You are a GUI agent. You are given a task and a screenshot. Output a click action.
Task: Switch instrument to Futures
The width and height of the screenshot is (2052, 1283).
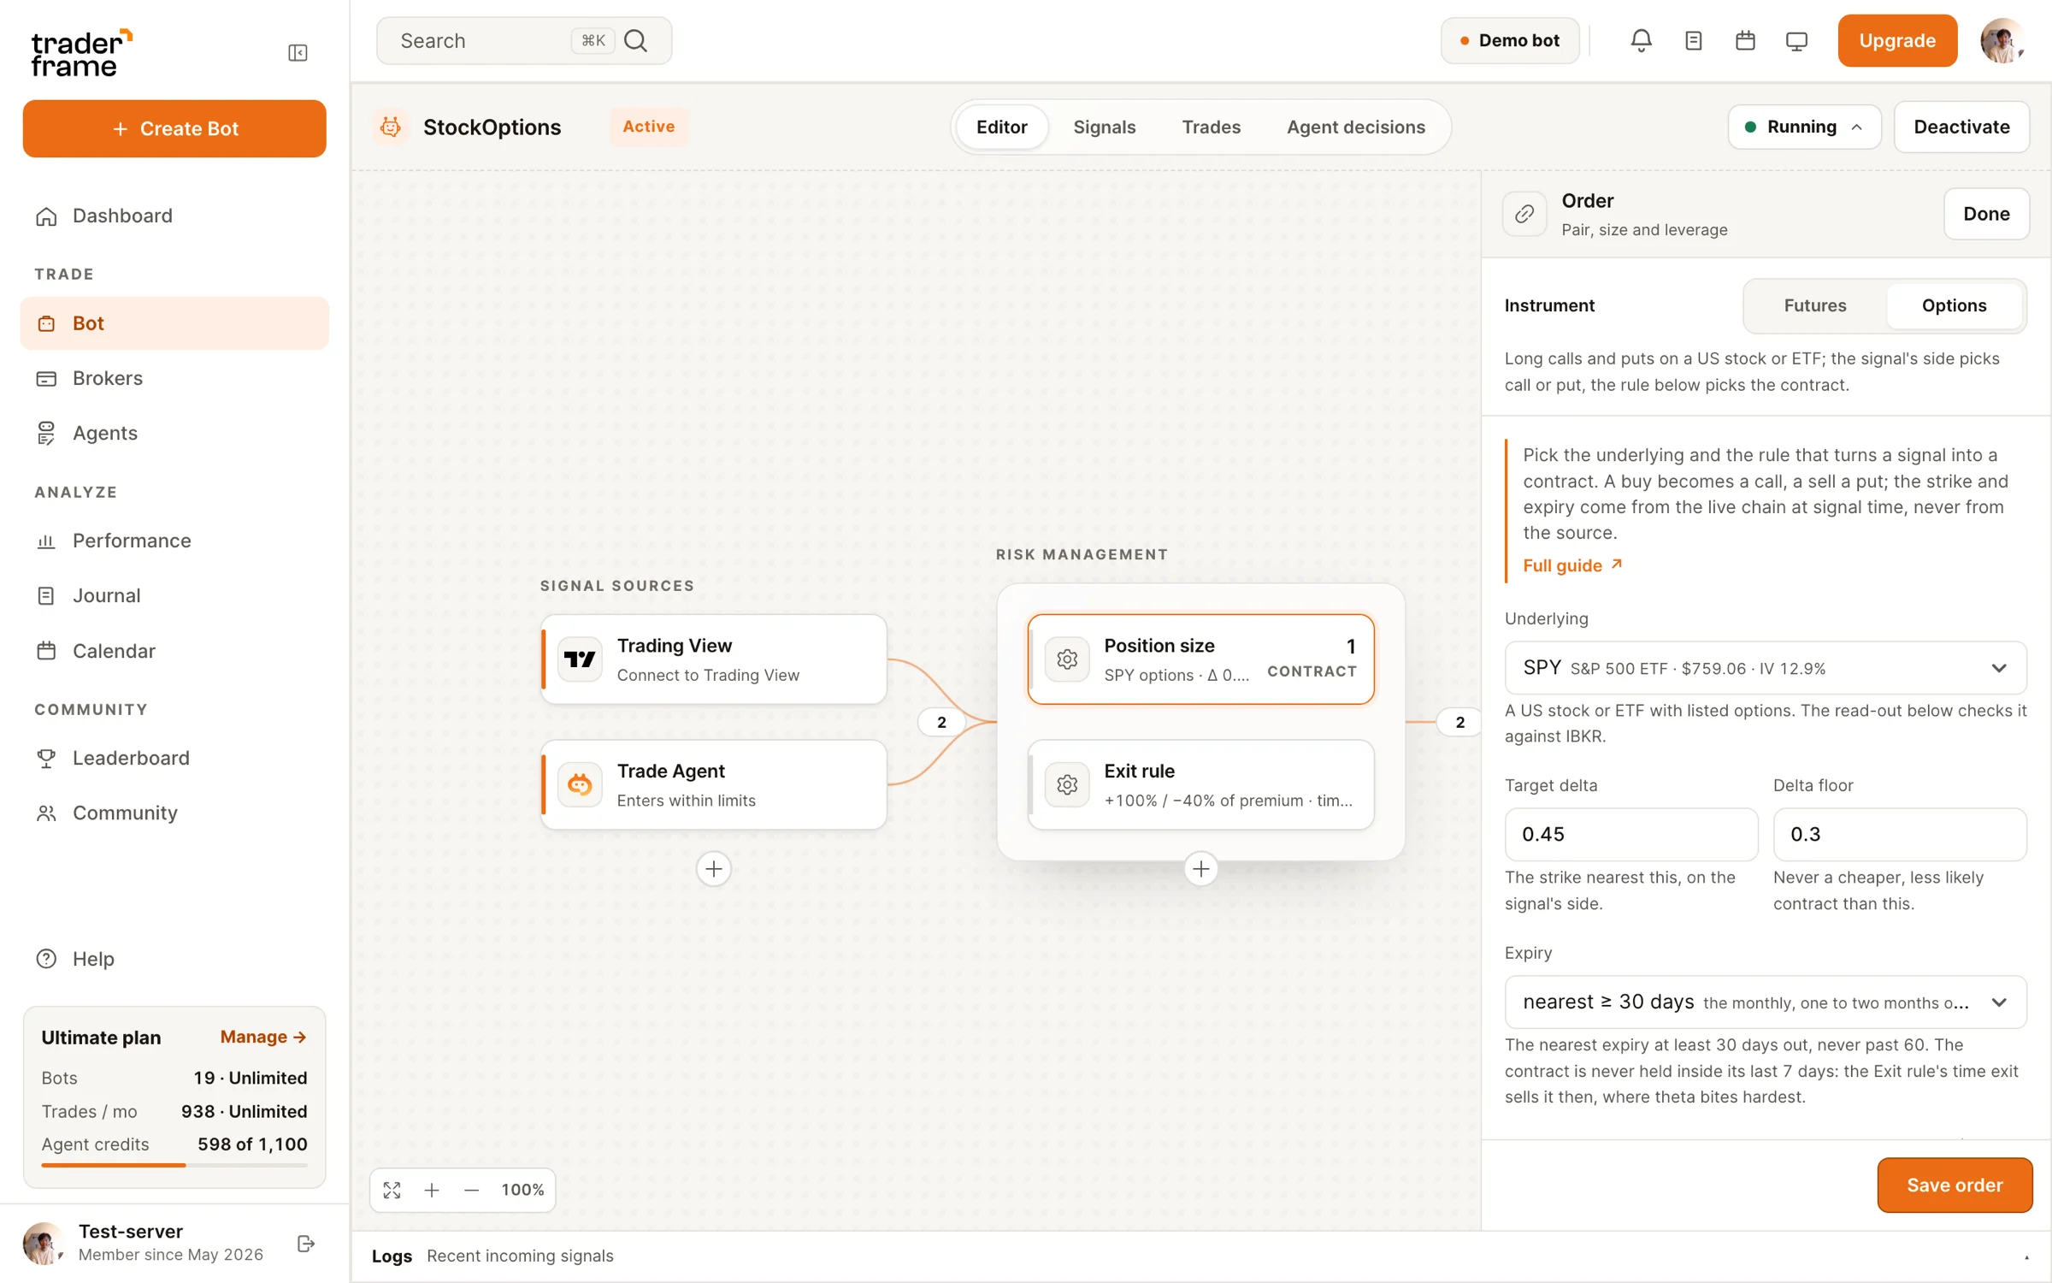[1814, 305]
